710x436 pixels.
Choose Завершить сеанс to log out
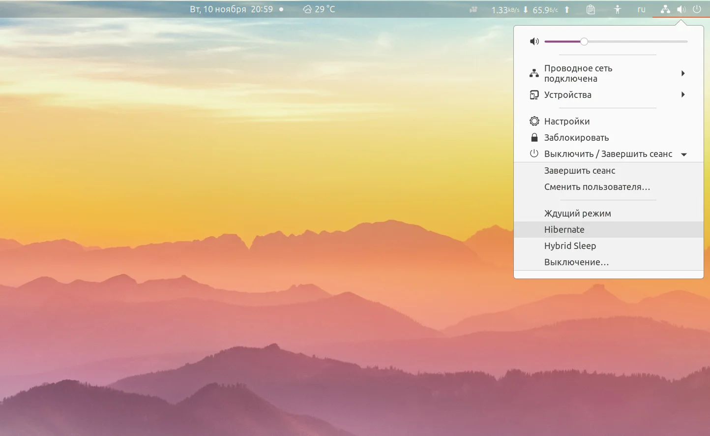pyautogui.click(x=579, y=171)
